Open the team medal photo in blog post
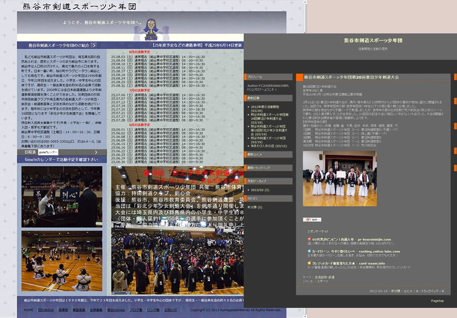457x318 pixels. tap(340, 179)
